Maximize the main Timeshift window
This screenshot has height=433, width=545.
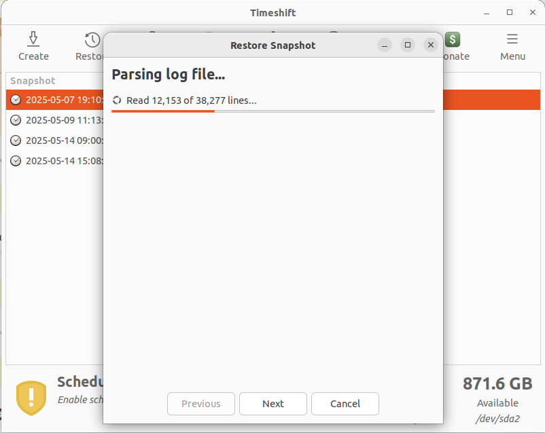pos(510,12)
